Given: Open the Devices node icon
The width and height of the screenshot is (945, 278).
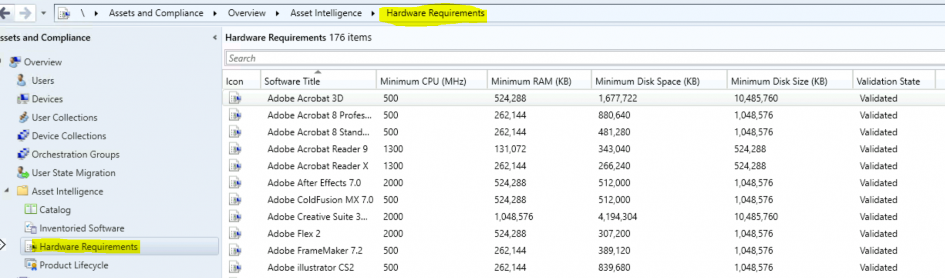Looking at the screenshot, I should tap(23, 98).
